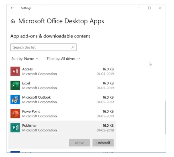Click the Microsoft Outlook app icon

pyautogui.click(x=15, y=99)
